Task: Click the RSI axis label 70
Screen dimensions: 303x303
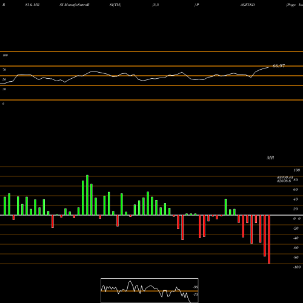Action: coord(4,70)
